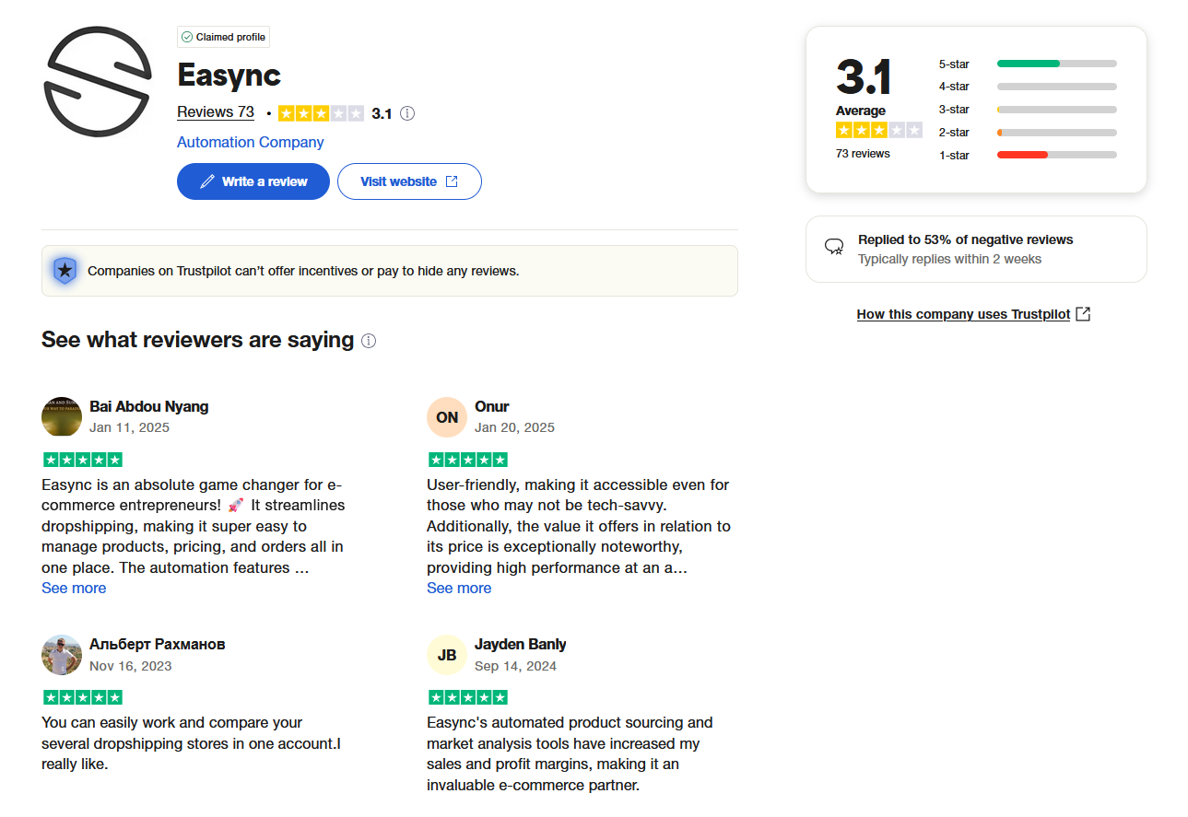Click the stars under Average in summary card
Viewport: 1188px width, 817px height.
(879, 130)
